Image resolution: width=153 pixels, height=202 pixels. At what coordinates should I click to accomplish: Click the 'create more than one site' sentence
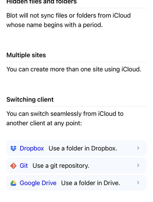pyautogui.click(x=74, y=69)
